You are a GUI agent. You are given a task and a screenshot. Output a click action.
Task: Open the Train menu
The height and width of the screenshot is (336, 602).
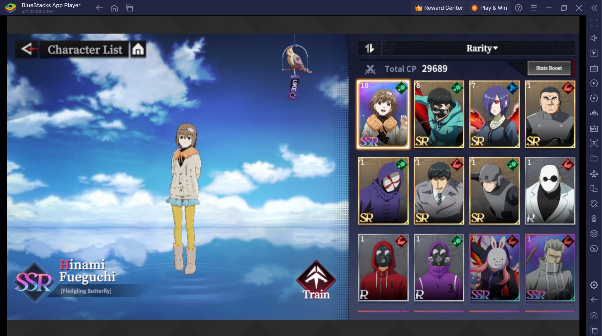(316, 281)
